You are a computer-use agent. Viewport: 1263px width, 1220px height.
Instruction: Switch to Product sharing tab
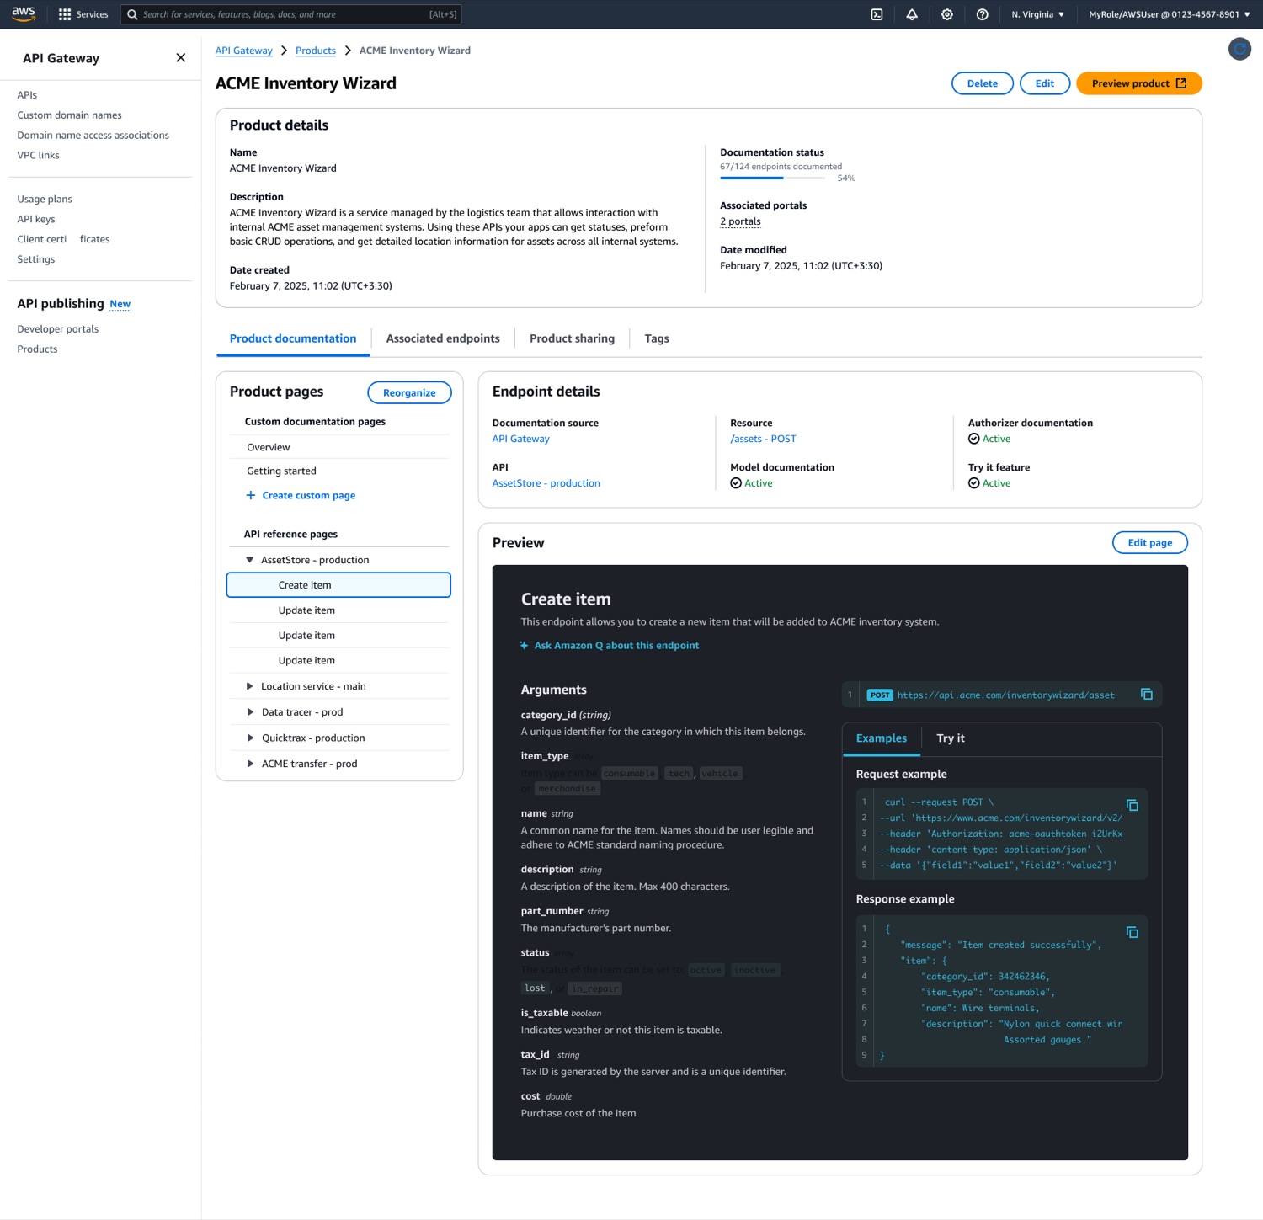coord(572,338)
